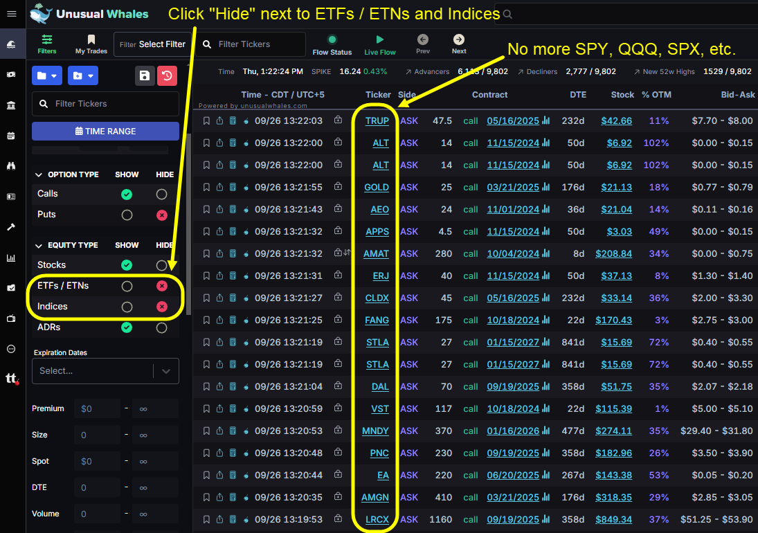Select Show for Calls
Image resolution: width=758 pixels, height=533 pixels.
pos(127,195)
